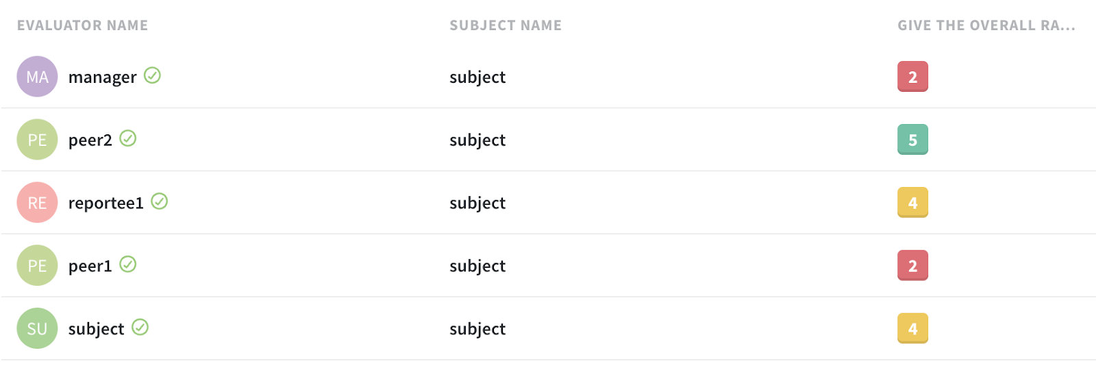Click the completed checkmark next to peer2
1096x370 pixels.
tap(128, 138)
